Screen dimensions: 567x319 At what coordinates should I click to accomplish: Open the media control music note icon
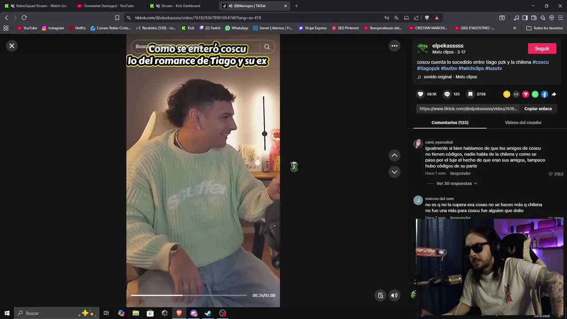coord(516,18)
